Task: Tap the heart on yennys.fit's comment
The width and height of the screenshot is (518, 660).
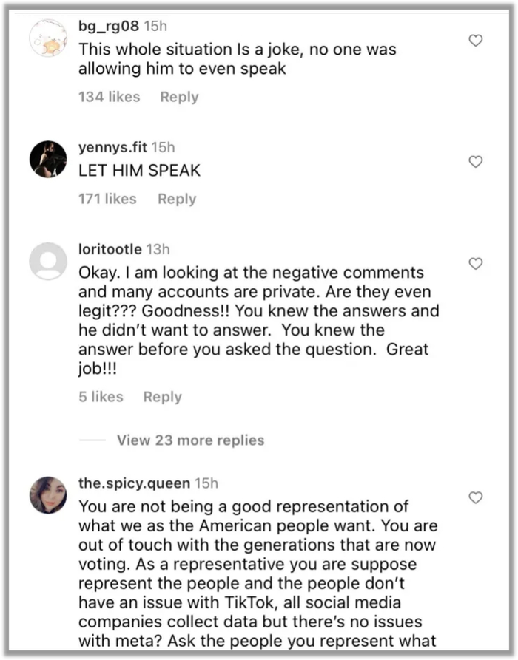Action: pos(476,161)
